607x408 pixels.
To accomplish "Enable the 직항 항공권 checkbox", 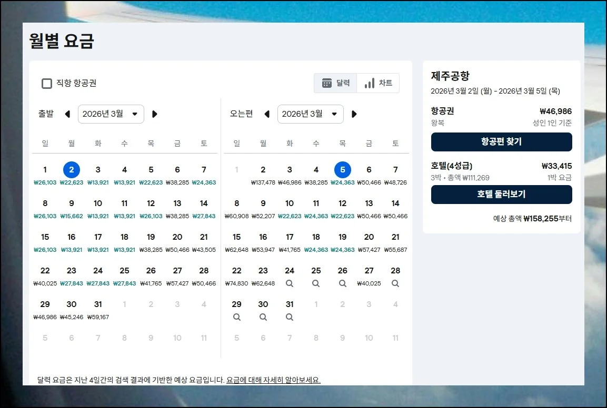I will [47, 83].
